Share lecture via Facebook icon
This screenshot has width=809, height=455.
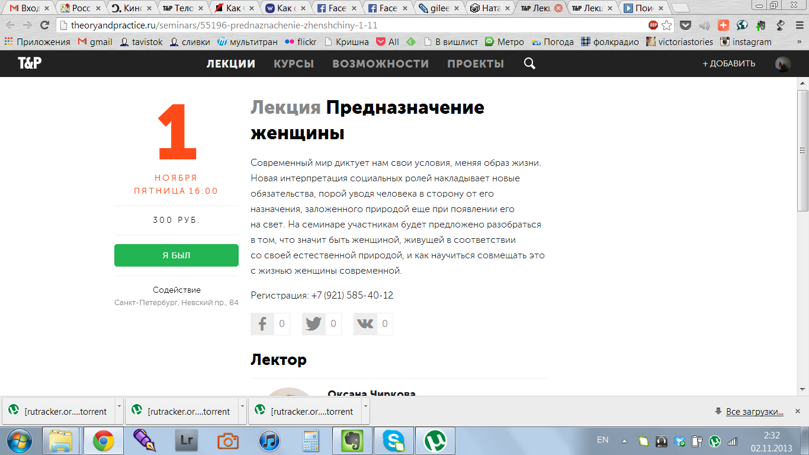(x=262, y=324)
